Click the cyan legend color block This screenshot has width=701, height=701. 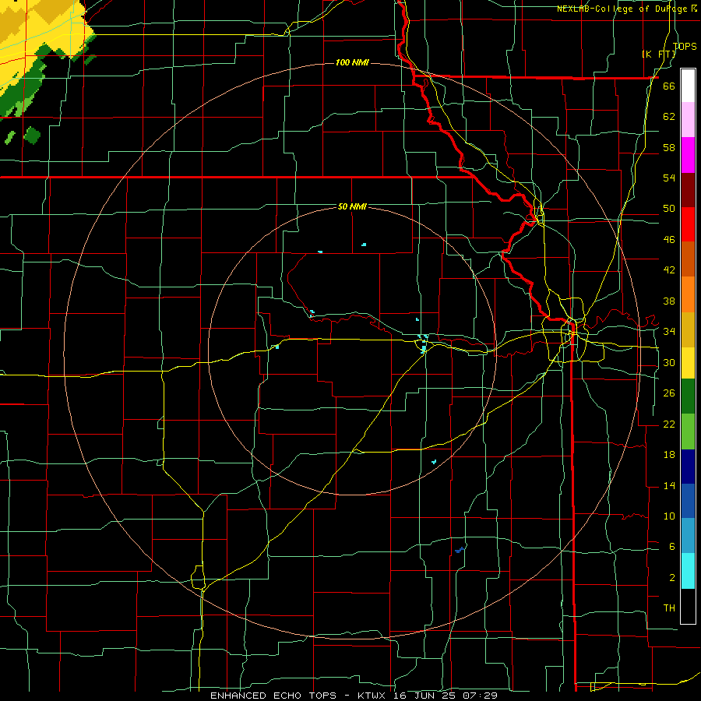688,571
